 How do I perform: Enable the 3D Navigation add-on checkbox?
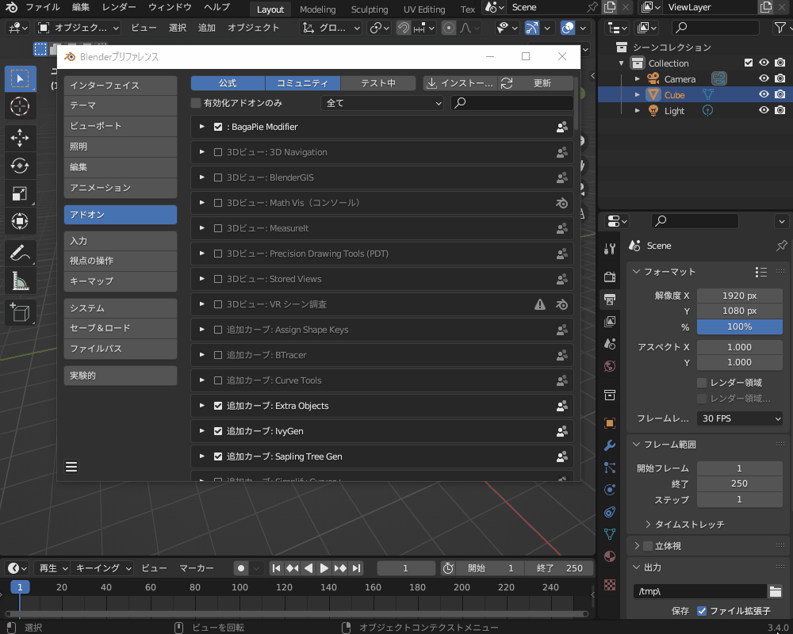(218, 152)
